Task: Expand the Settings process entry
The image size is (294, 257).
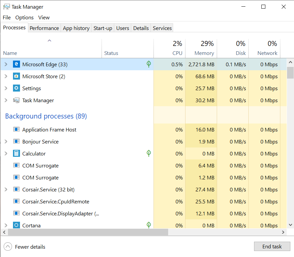Action: point(6,88)
